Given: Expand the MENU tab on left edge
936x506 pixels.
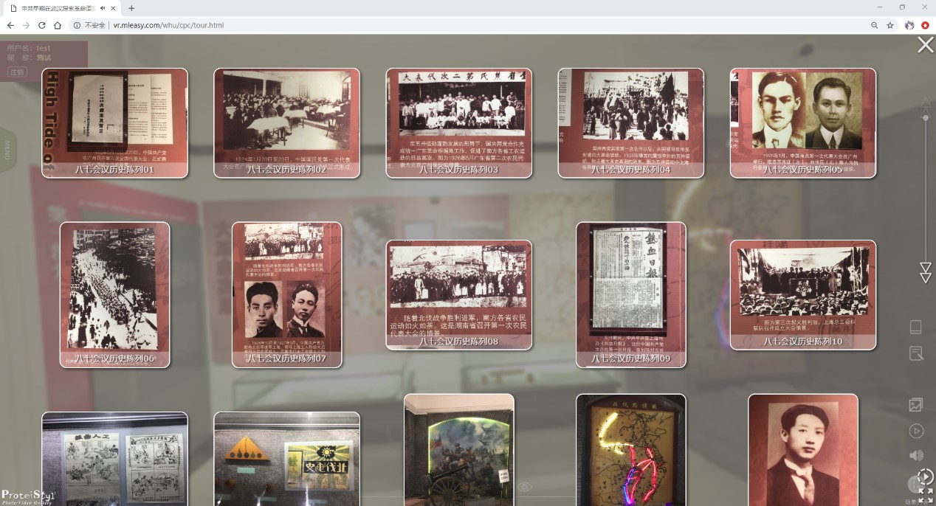Looking at the screenshot, I should point(7,150).
